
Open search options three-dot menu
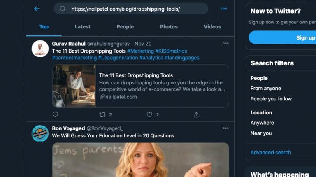tap(223, 9)
